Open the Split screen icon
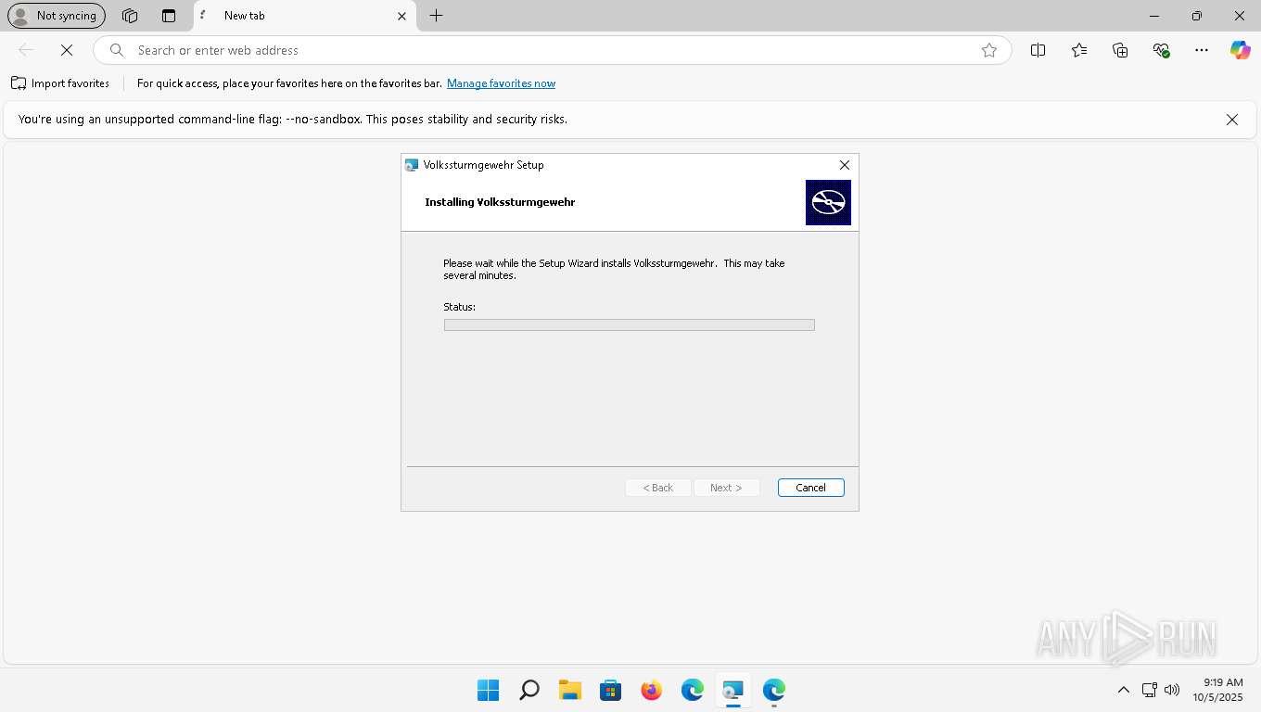The height and width of the screenshot is (712, 1261). [x=1038, y=50]
